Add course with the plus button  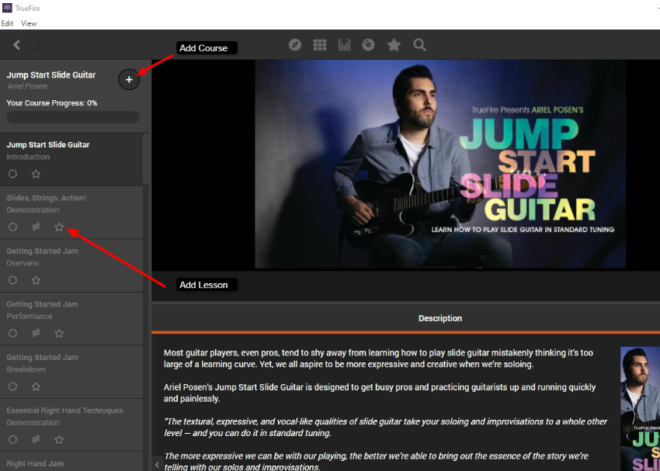129,79
